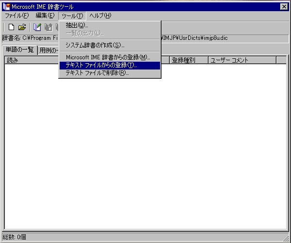
Task: Select テキスト ファイルからの登録(T)... entry
Action: coord(110,65)
